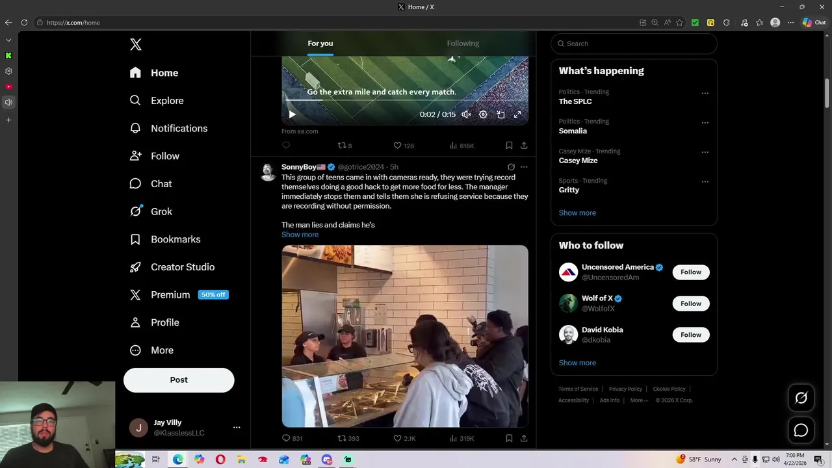
Task: Enter fullscreen on the ad video
Action: pos(517,114)
